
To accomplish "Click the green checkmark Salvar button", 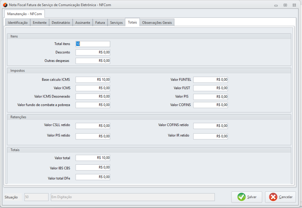I will (247, 197).
